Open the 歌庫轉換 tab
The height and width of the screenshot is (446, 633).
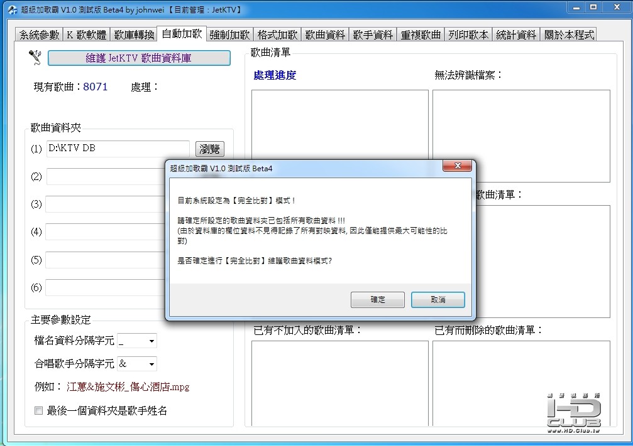click(134, 35)
